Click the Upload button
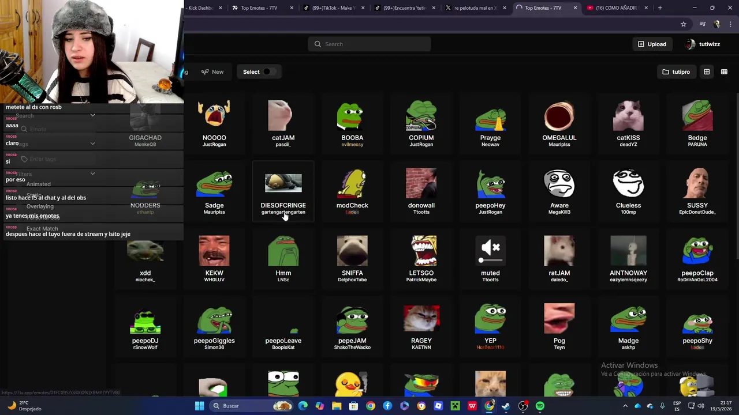The width and height of the screenshot is (739, 415). coord(652,44)
